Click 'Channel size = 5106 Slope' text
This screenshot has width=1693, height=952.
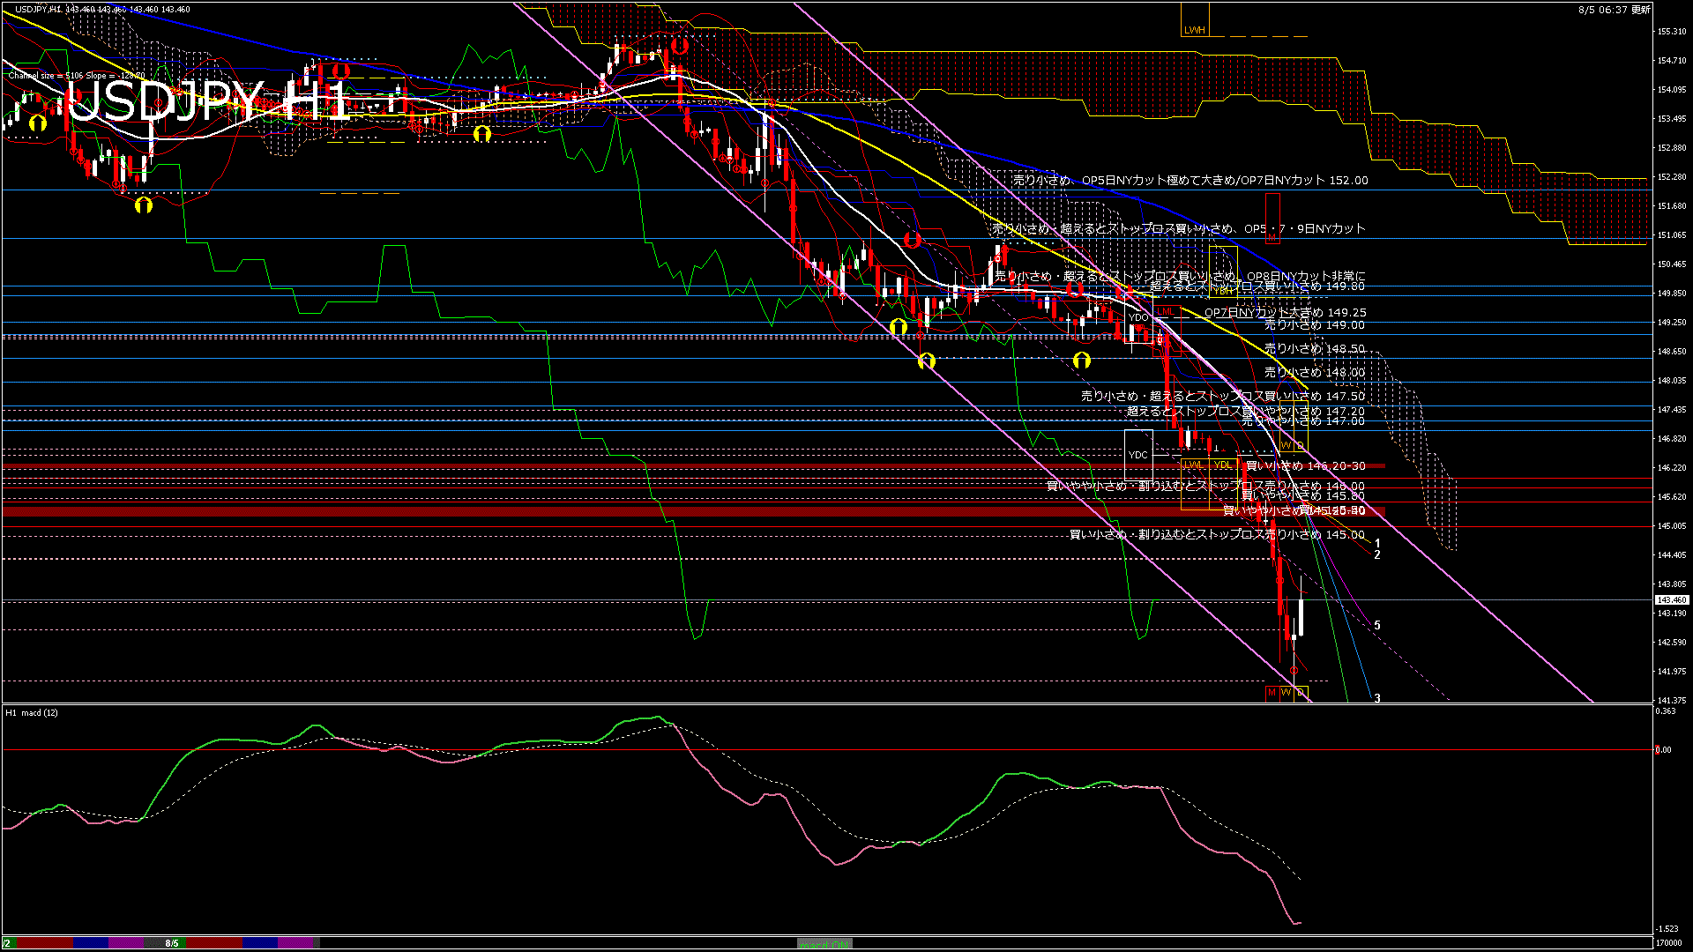77,76
